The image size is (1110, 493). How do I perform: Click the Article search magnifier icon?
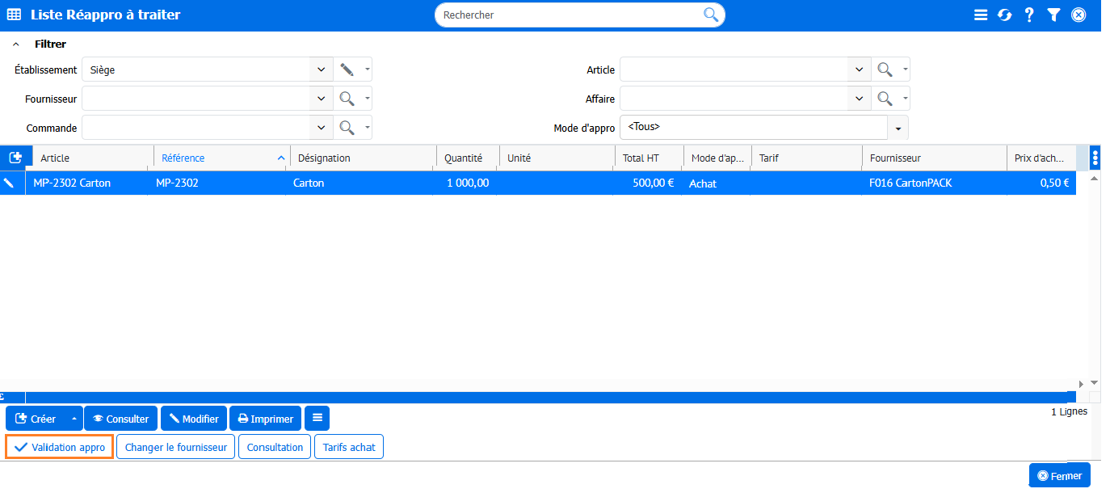[x=885, y=70]
